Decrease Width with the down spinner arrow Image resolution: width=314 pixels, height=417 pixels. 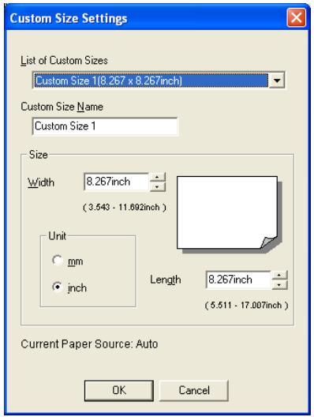pos(157,186)
